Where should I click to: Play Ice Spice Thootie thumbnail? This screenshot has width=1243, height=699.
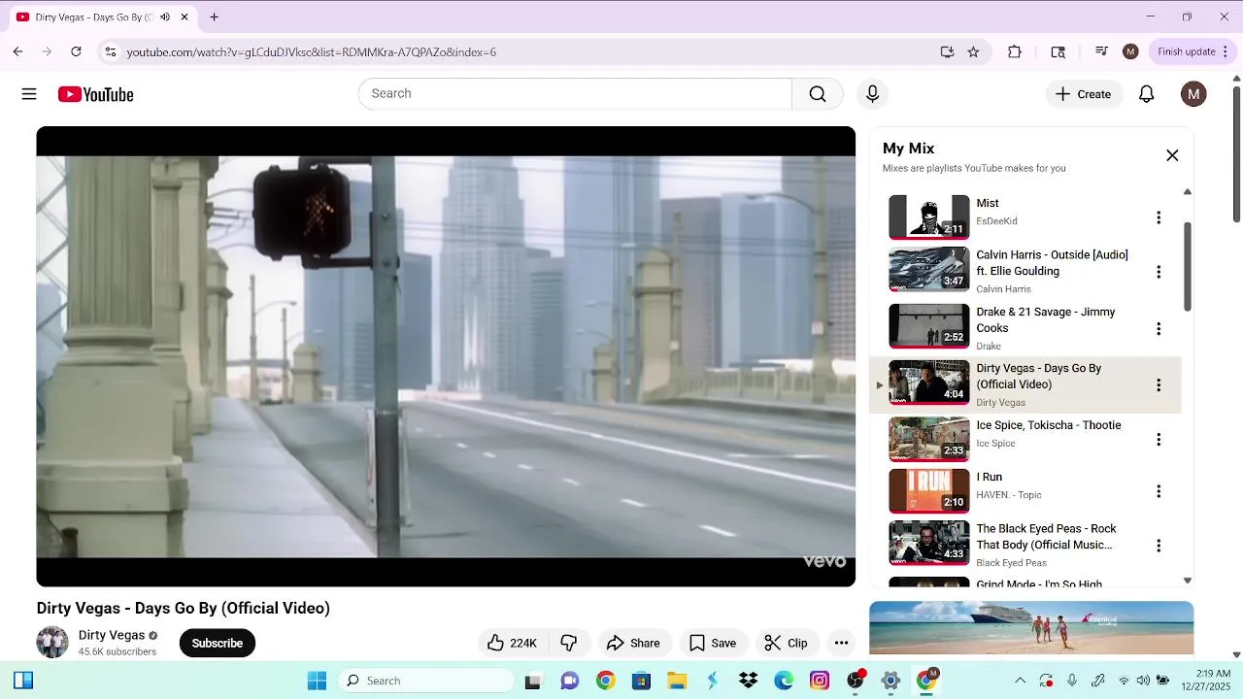pyautogui.click(x=928, y=440)
